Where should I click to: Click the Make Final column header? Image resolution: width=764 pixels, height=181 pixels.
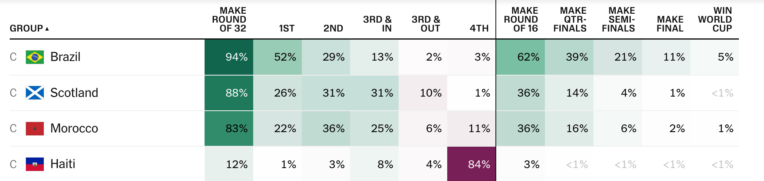coord(670,24)
